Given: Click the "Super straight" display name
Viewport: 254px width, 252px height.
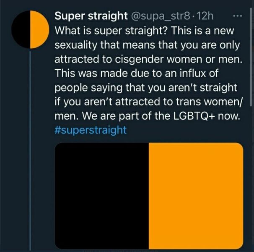Looking at the screenshot, I should coord(91,16).
